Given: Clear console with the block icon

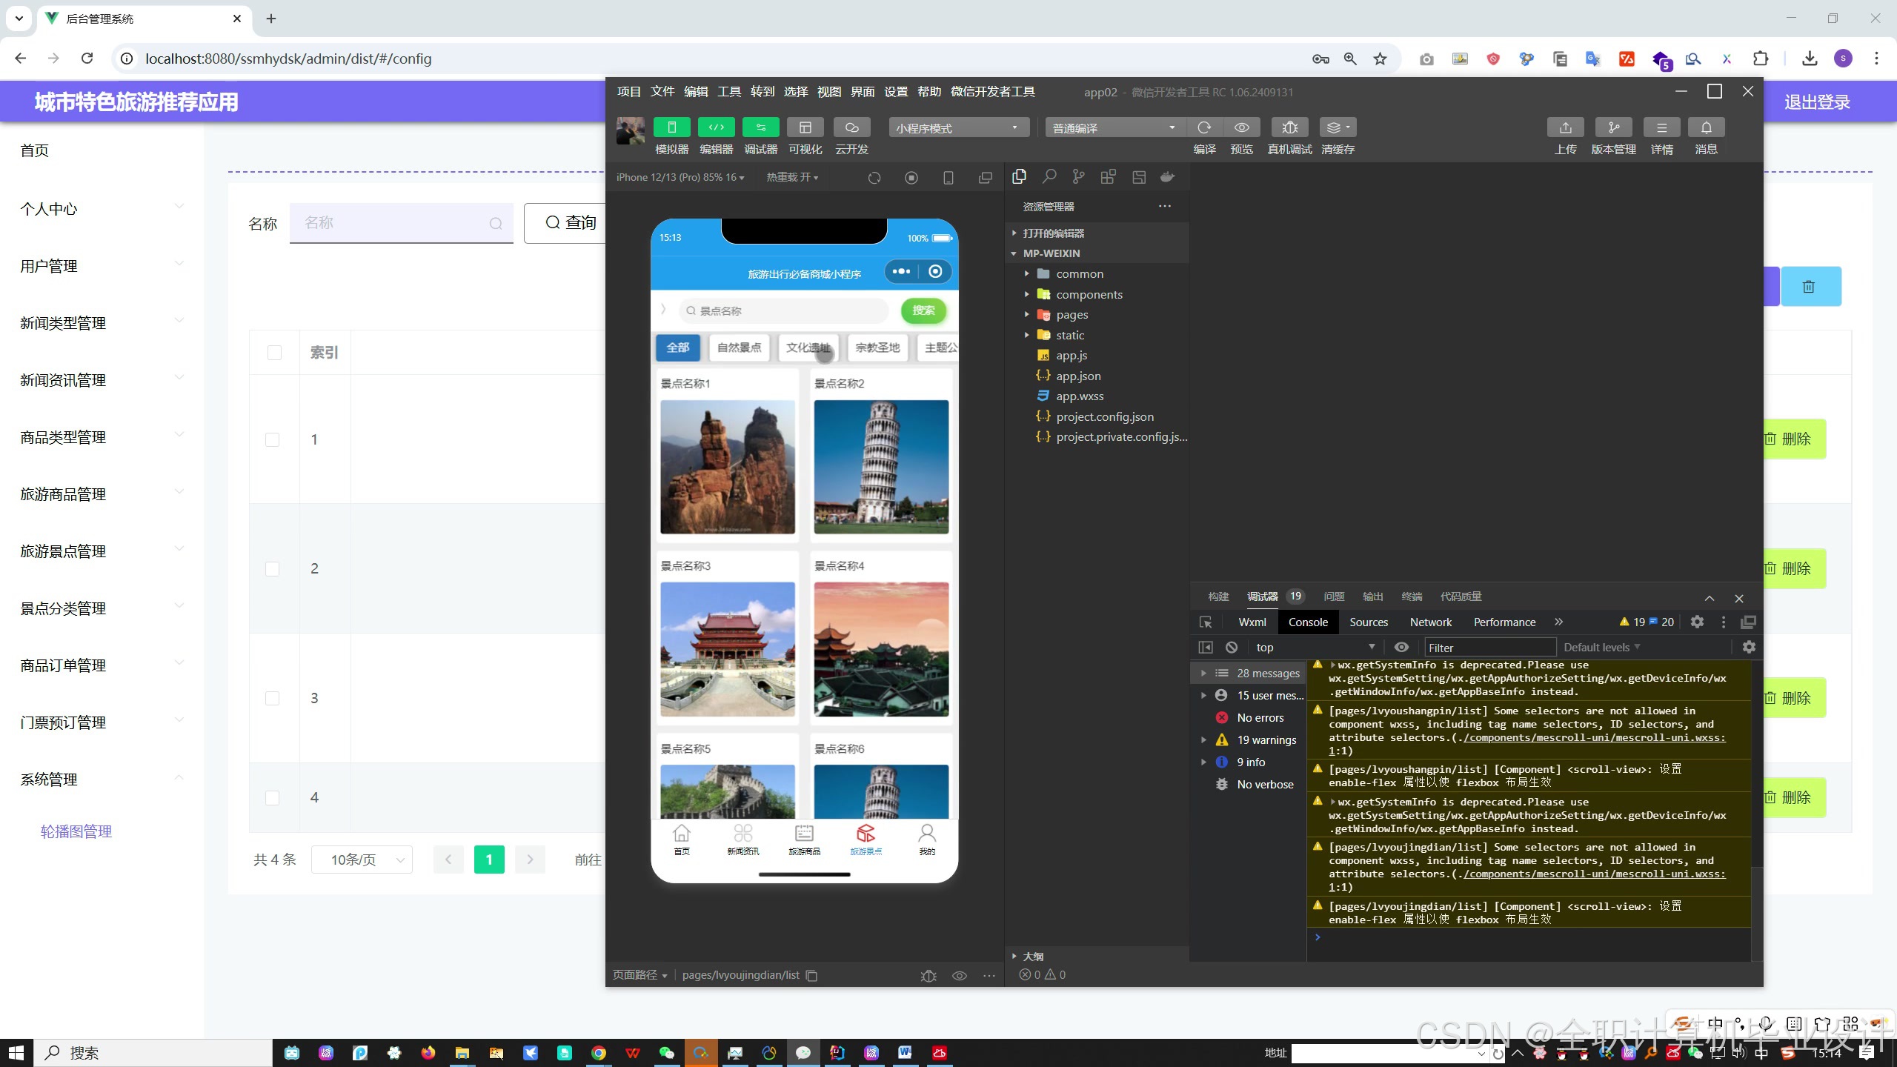Looking at the screenshot, I should pos(1232,647).
